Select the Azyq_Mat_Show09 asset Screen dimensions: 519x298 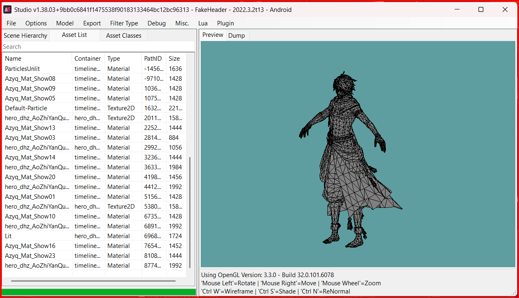(x=94, y=89)
